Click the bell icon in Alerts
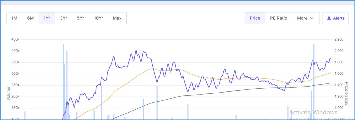This screenshot has height=120, width=355. coord(329,18)
